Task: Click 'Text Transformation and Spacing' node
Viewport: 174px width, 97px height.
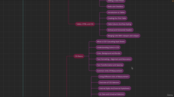Action: coord(110,65)
